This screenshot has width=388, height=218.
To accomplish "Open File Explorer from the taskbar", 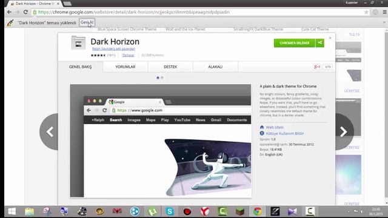I will [x=29, y=211].
